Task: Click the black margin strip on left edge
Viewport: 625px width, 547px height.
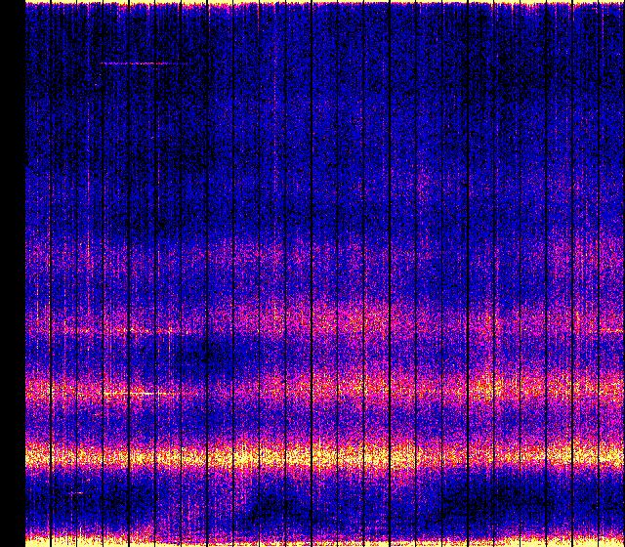Action: coord(12,273)
